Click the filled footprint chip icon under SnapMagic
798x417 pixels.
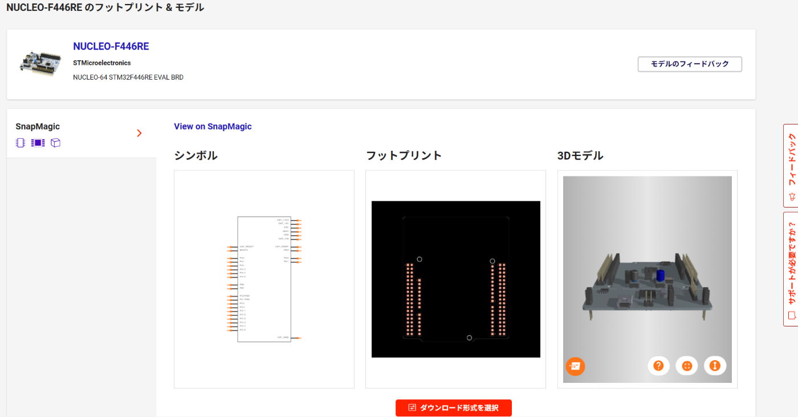[38, 143]
